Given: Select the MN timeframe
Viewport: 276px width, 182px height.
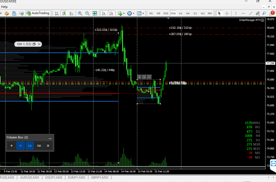Looking at the screenshot, I should coord(210,13).
